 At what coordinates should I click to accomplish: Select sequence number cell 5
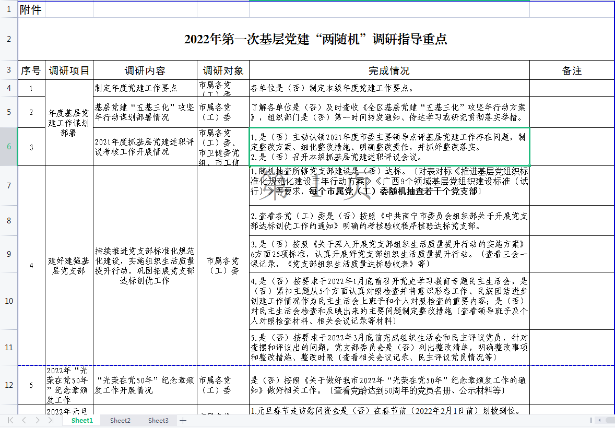pos(31,385)
